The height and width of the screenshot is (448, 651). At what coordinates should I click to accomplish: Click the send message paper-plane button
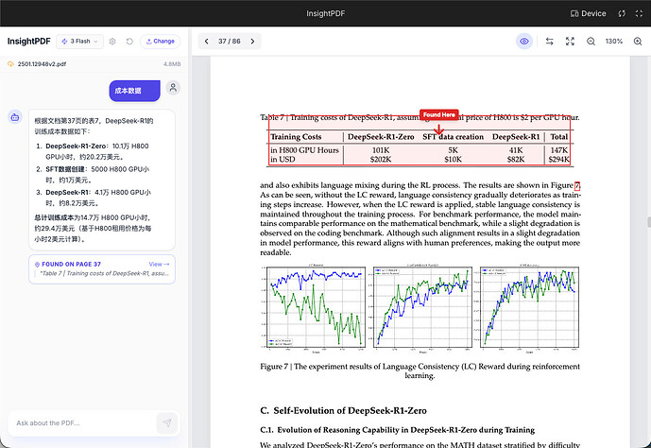click(x=167, y=422)
